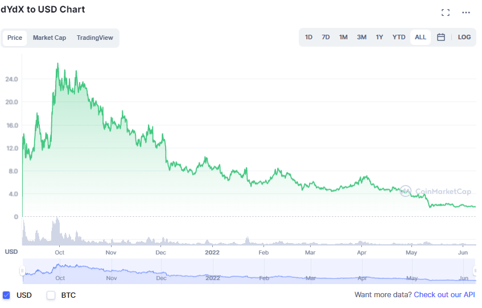482x308 pixels.
Task: Click the Nov label on main x-axis
Action: (111, 252)
